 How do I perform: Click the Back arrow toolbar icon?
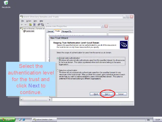pos(22,25)
